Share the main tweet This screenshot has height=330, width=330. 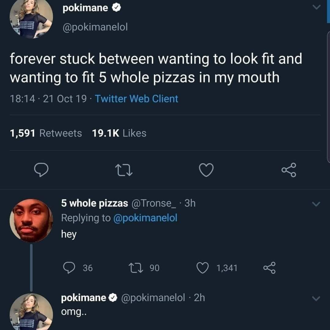point(289,170)
